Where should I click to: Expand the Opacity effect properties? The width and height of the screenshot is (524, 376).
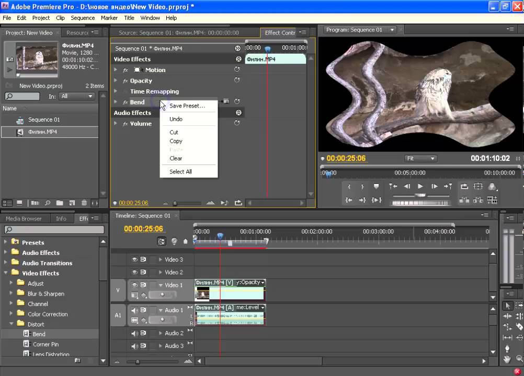click(116, 81)
